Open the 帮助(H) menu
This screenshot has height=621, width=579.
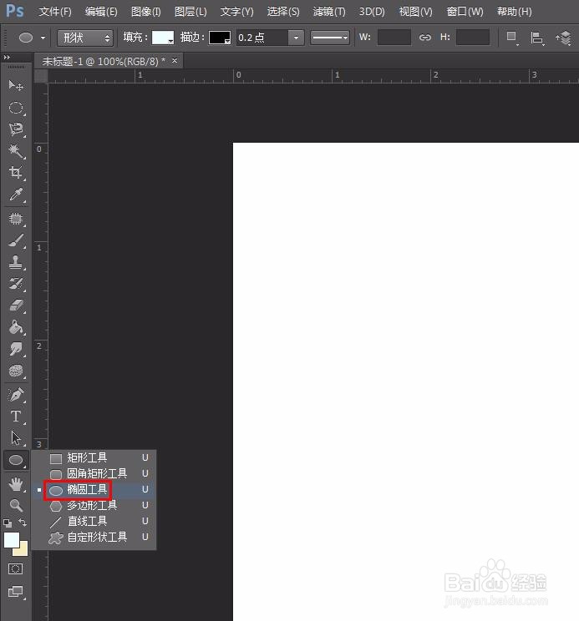[515, 12]
